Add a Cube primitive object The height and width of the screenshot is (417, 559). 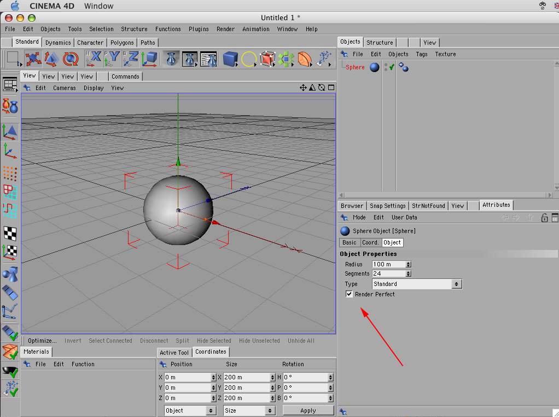click(230, 59)
